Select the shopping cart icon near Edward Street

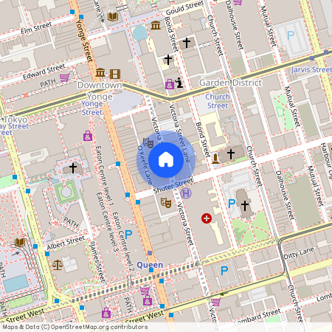click(65, 77)
